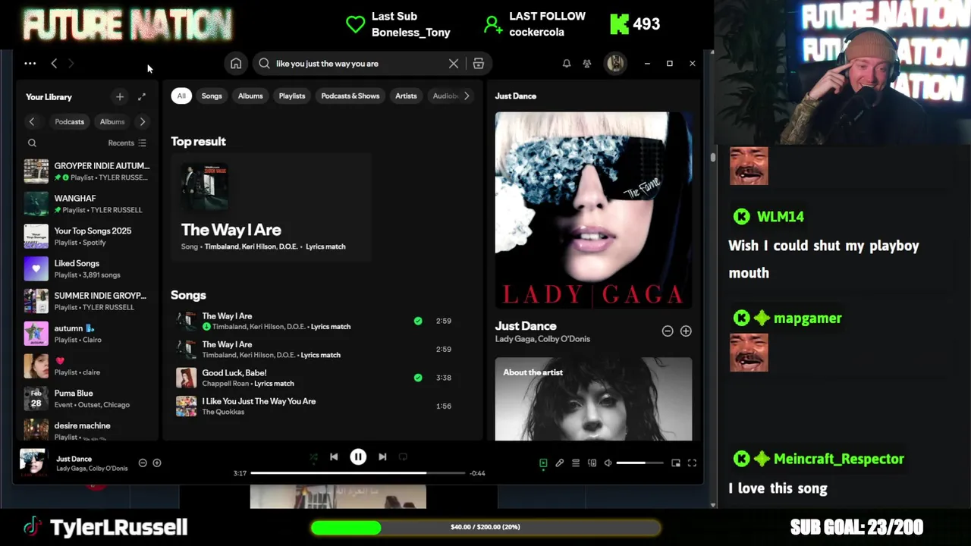Screen dimensions: 971x546
Task: Toggle saved check on first The Way I Are
Action: 418,321
